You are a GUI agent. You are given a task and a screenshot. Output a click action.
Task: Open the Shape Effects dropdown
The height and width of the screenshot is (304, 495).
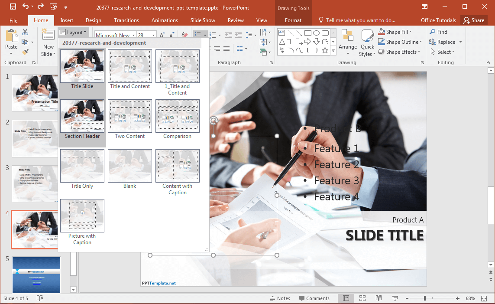pyautogui.click(x=419, y=52)
